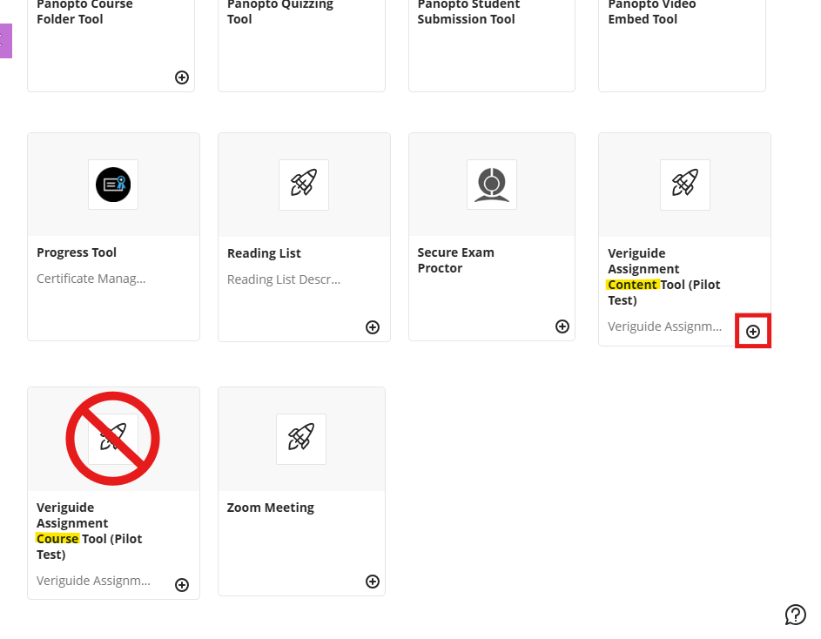Select the Zoom Meeting title
The height and width of the screenshot is (639, 821).
click(270, 508)
